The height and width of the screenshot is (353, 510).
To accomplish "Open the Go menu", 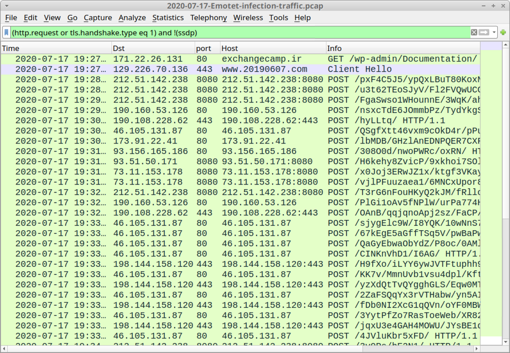I will [72, 17].
